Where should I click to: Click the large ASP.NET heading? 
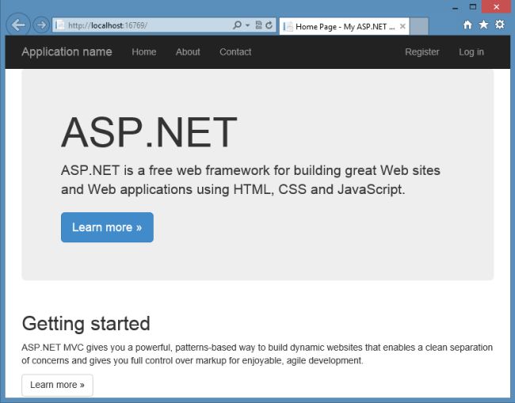click(x=149, y=132)
